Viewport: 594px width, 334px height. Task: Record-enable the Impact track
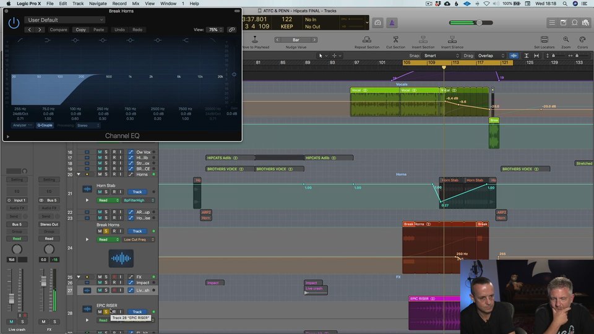coord(114,283)
